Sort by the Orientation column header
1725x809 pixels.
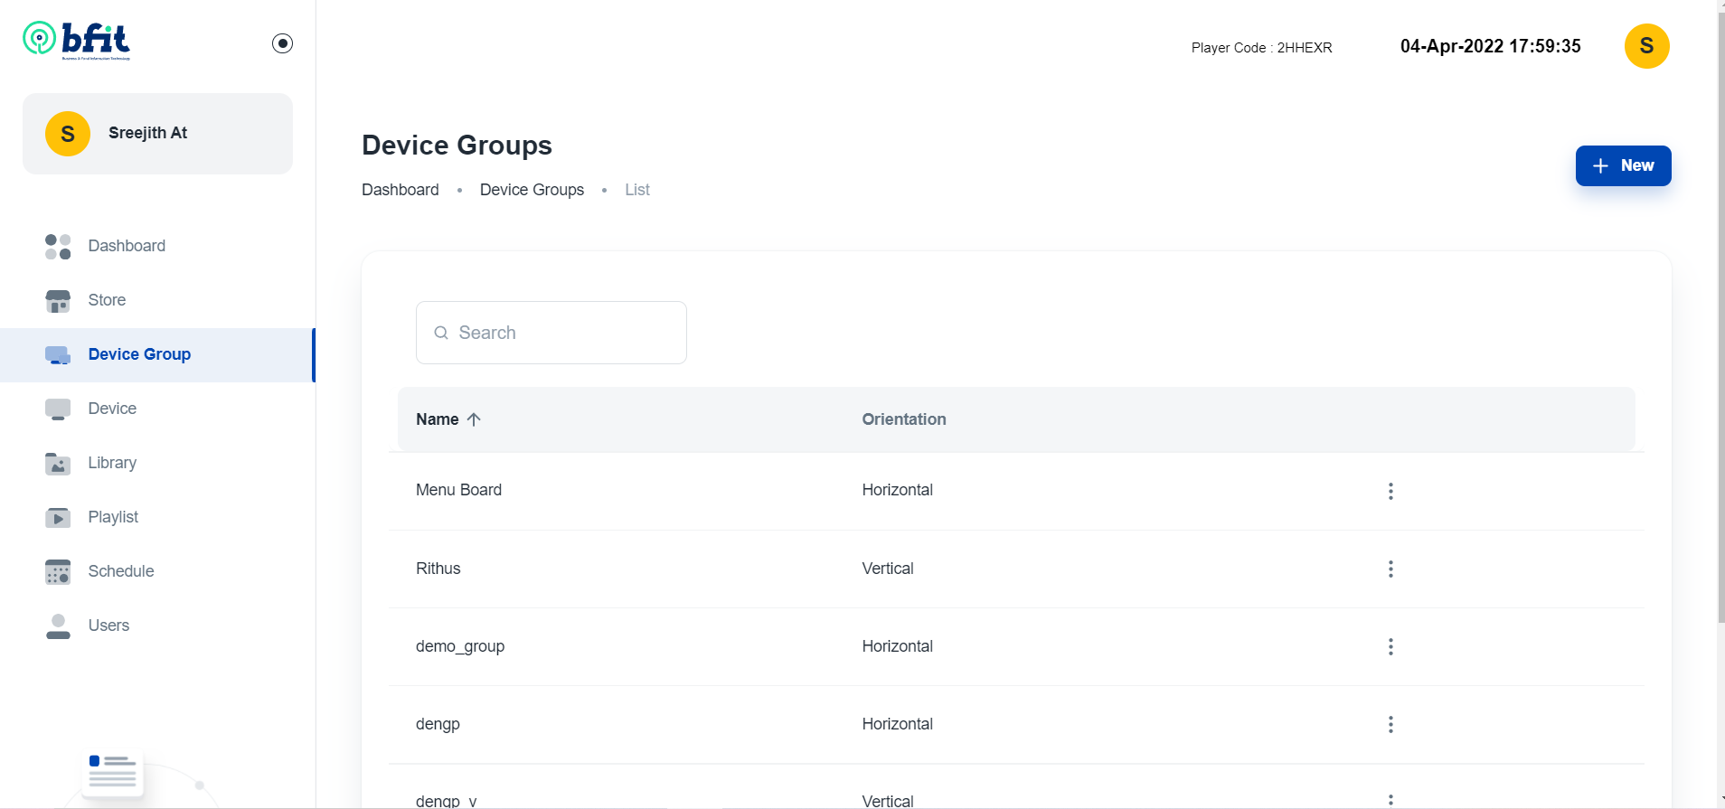click(x=904, y=419)
